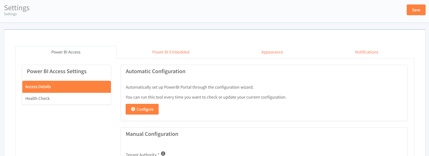Click the Manual Configuration section header
429x156 pixels.
point(152,134)
